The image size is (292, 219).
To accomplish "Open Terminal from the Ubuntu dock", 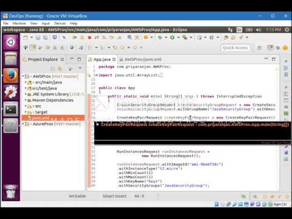I will coord(11,109).
